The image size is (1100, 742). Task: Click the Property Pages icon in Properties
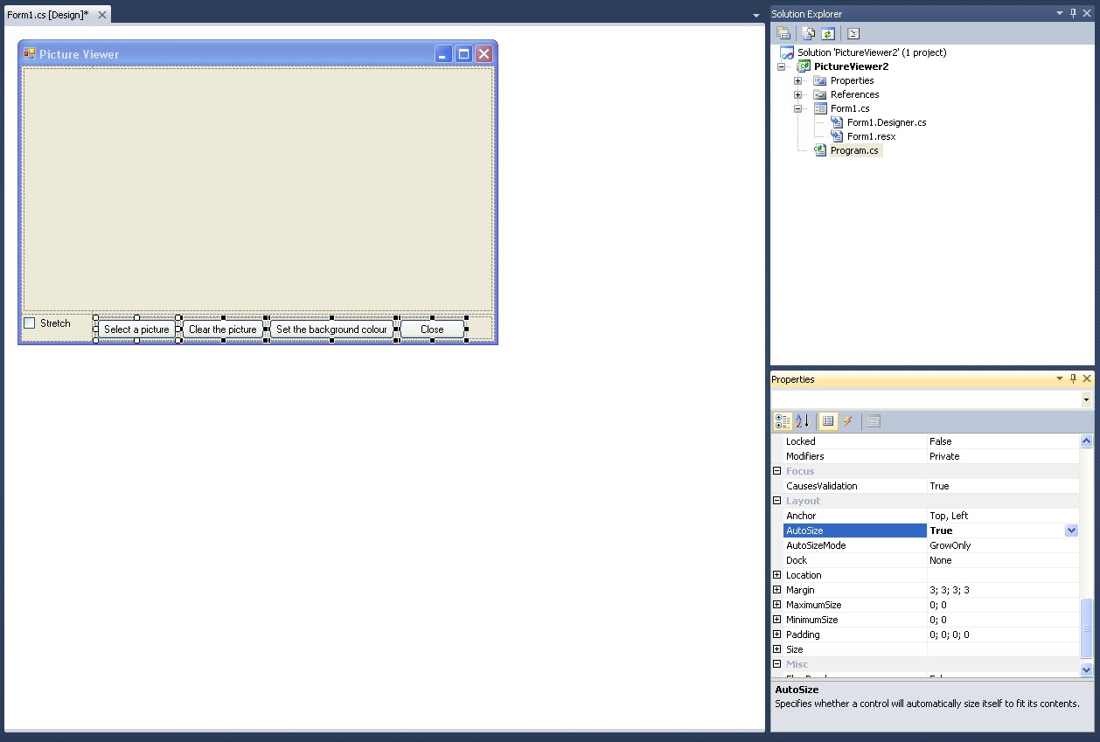click(873, 421)
